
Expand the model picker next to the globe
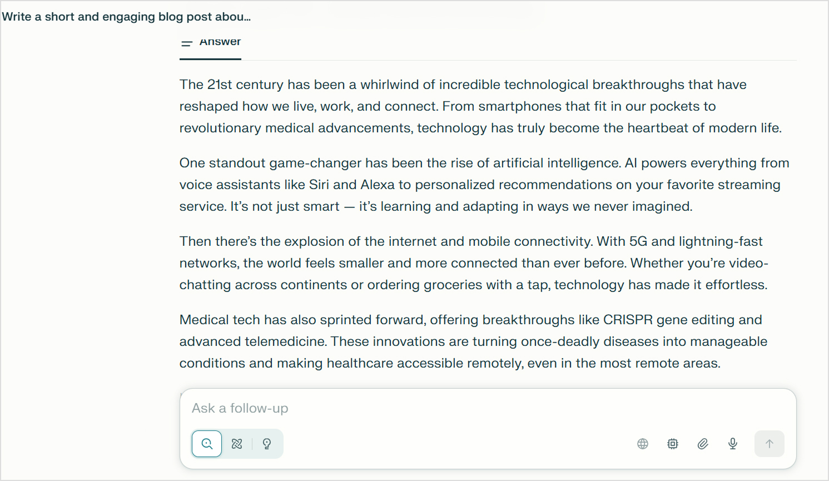click(x=672, y=444)
